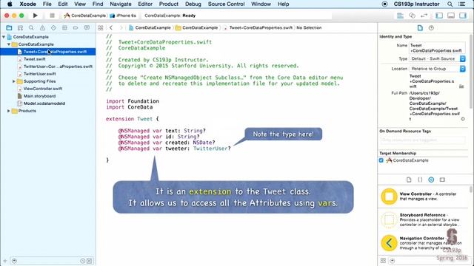Open the Breakpoint navigator
Screen dimensions: 474x266
[76, 28]
